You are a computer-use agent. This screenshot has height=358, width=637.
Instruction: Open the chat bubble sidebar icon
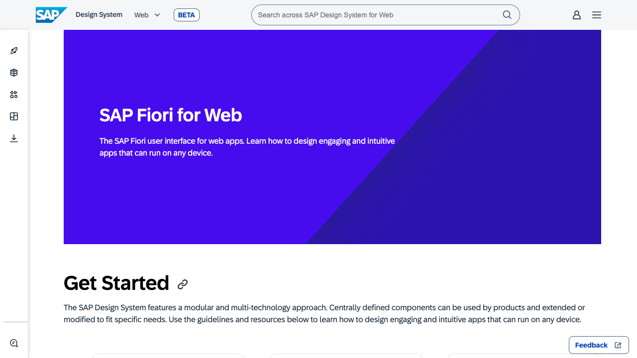point(14,343)
